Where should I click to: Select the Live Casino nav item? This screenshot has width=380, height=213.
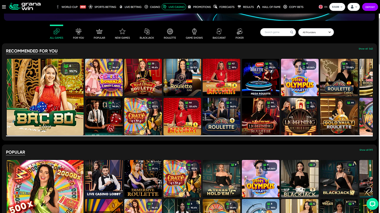click(x=174, y=7)
